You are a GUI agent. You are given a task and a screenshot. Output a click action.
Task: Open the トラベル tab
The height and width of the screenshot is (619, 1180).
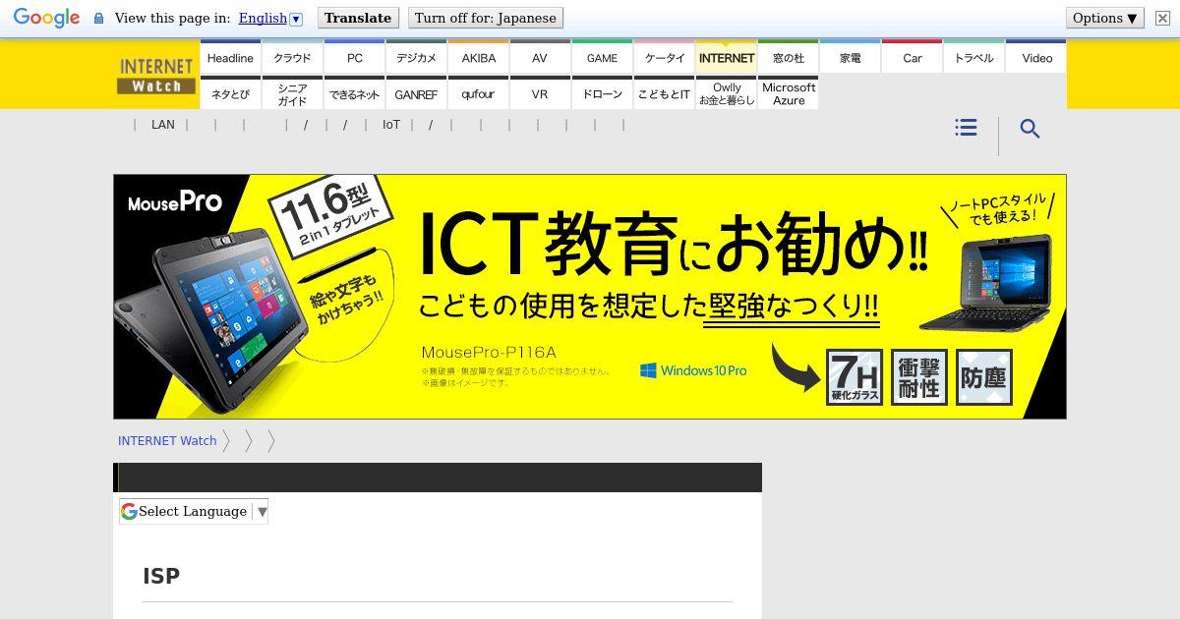(973, 57)
